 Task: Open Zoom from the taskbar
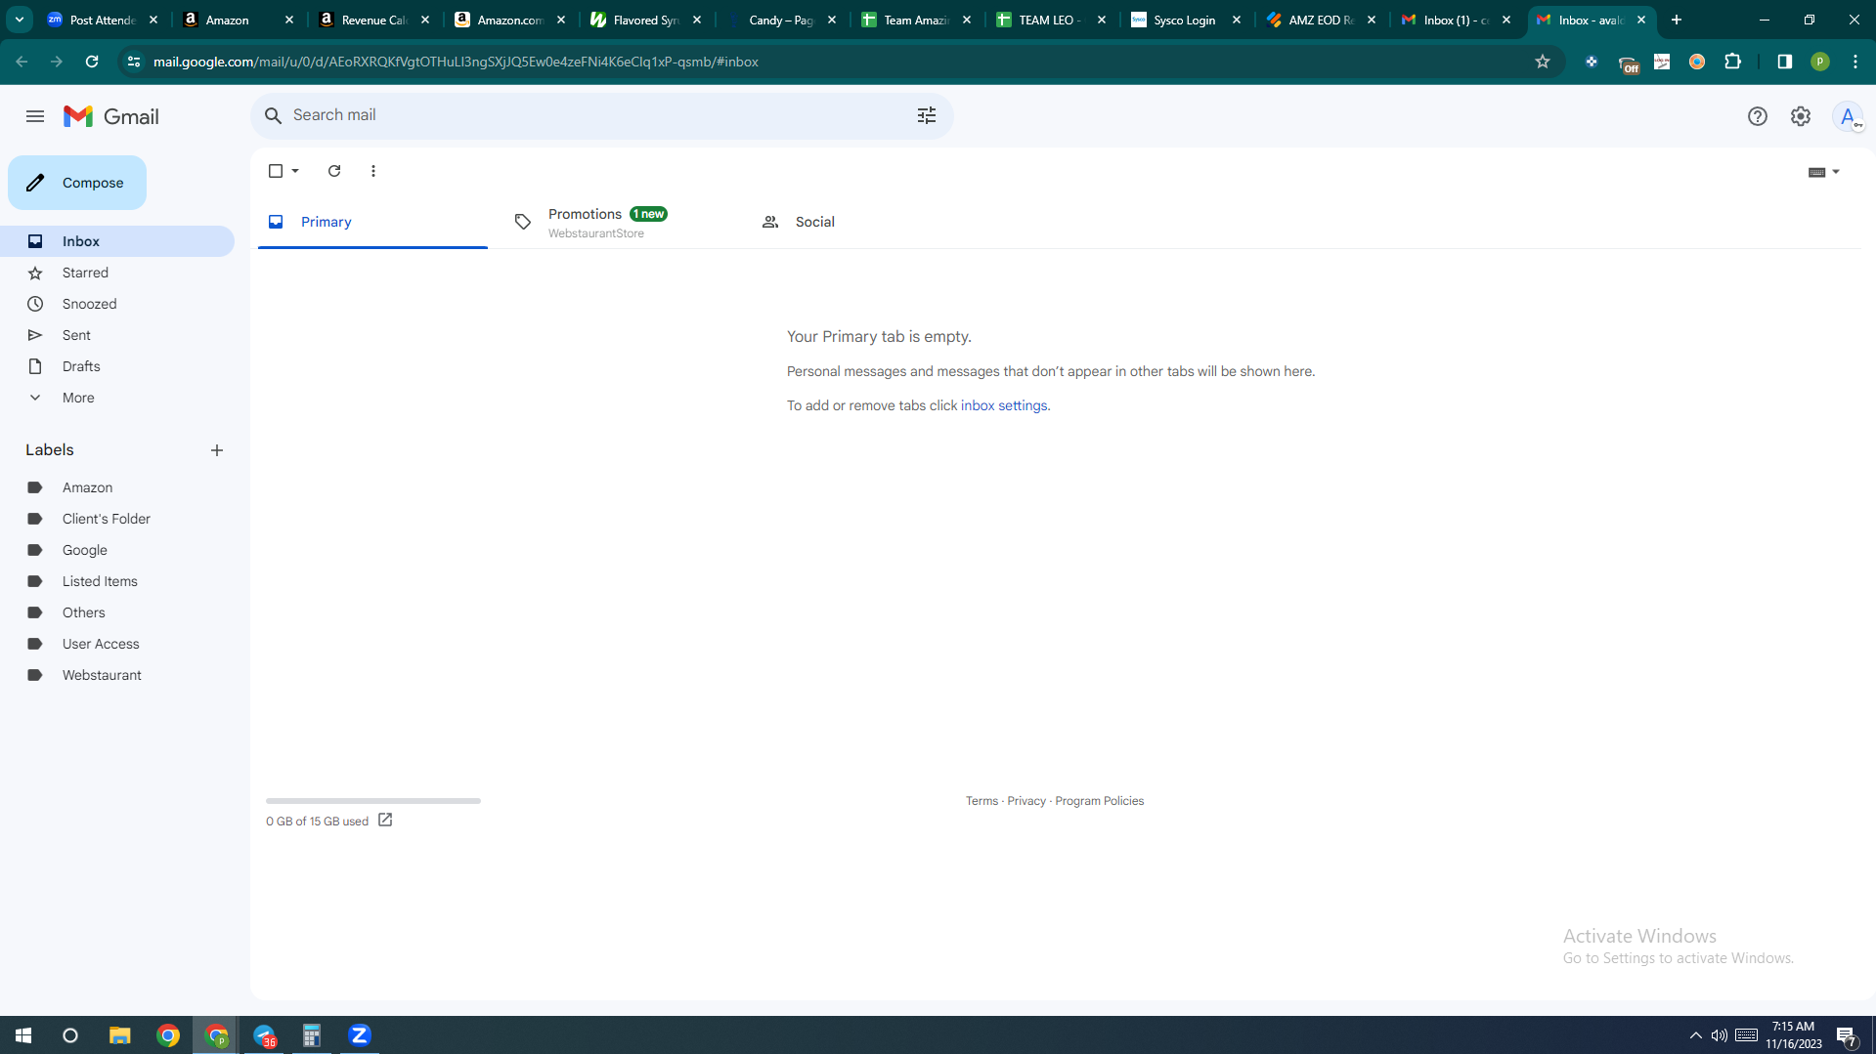click(x=360, y=1035)
